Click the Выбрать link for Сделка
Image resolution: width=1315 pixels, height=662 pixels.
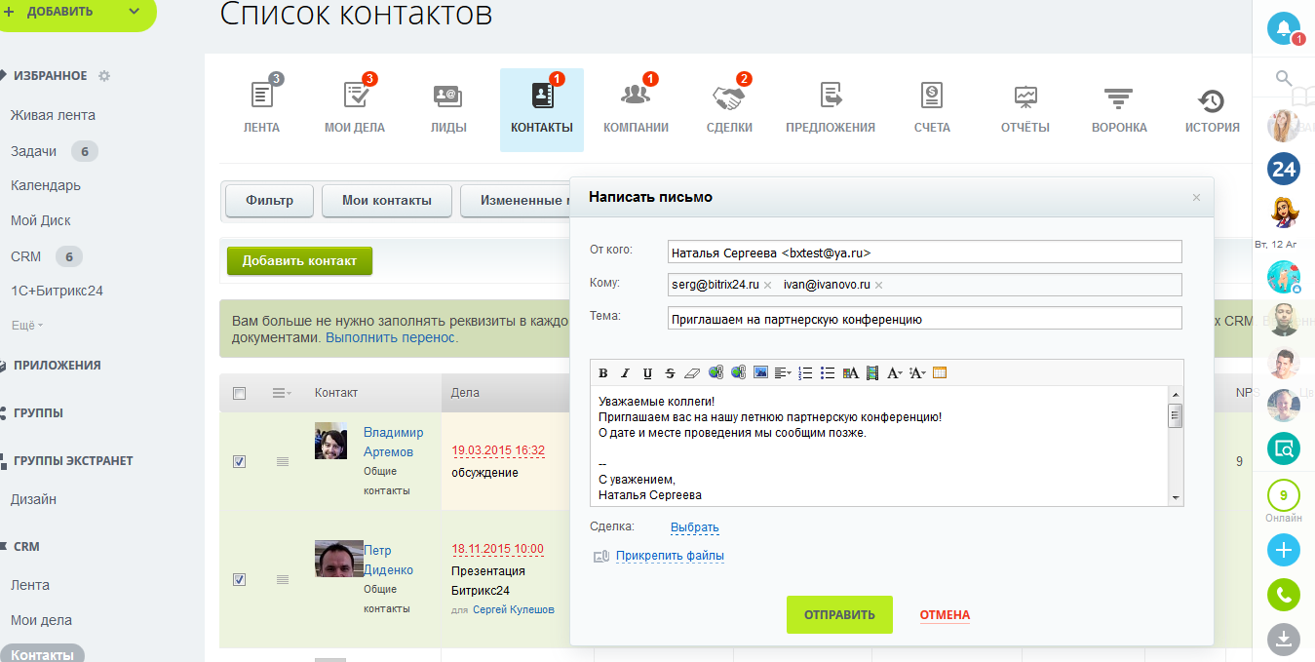point(694,527)
